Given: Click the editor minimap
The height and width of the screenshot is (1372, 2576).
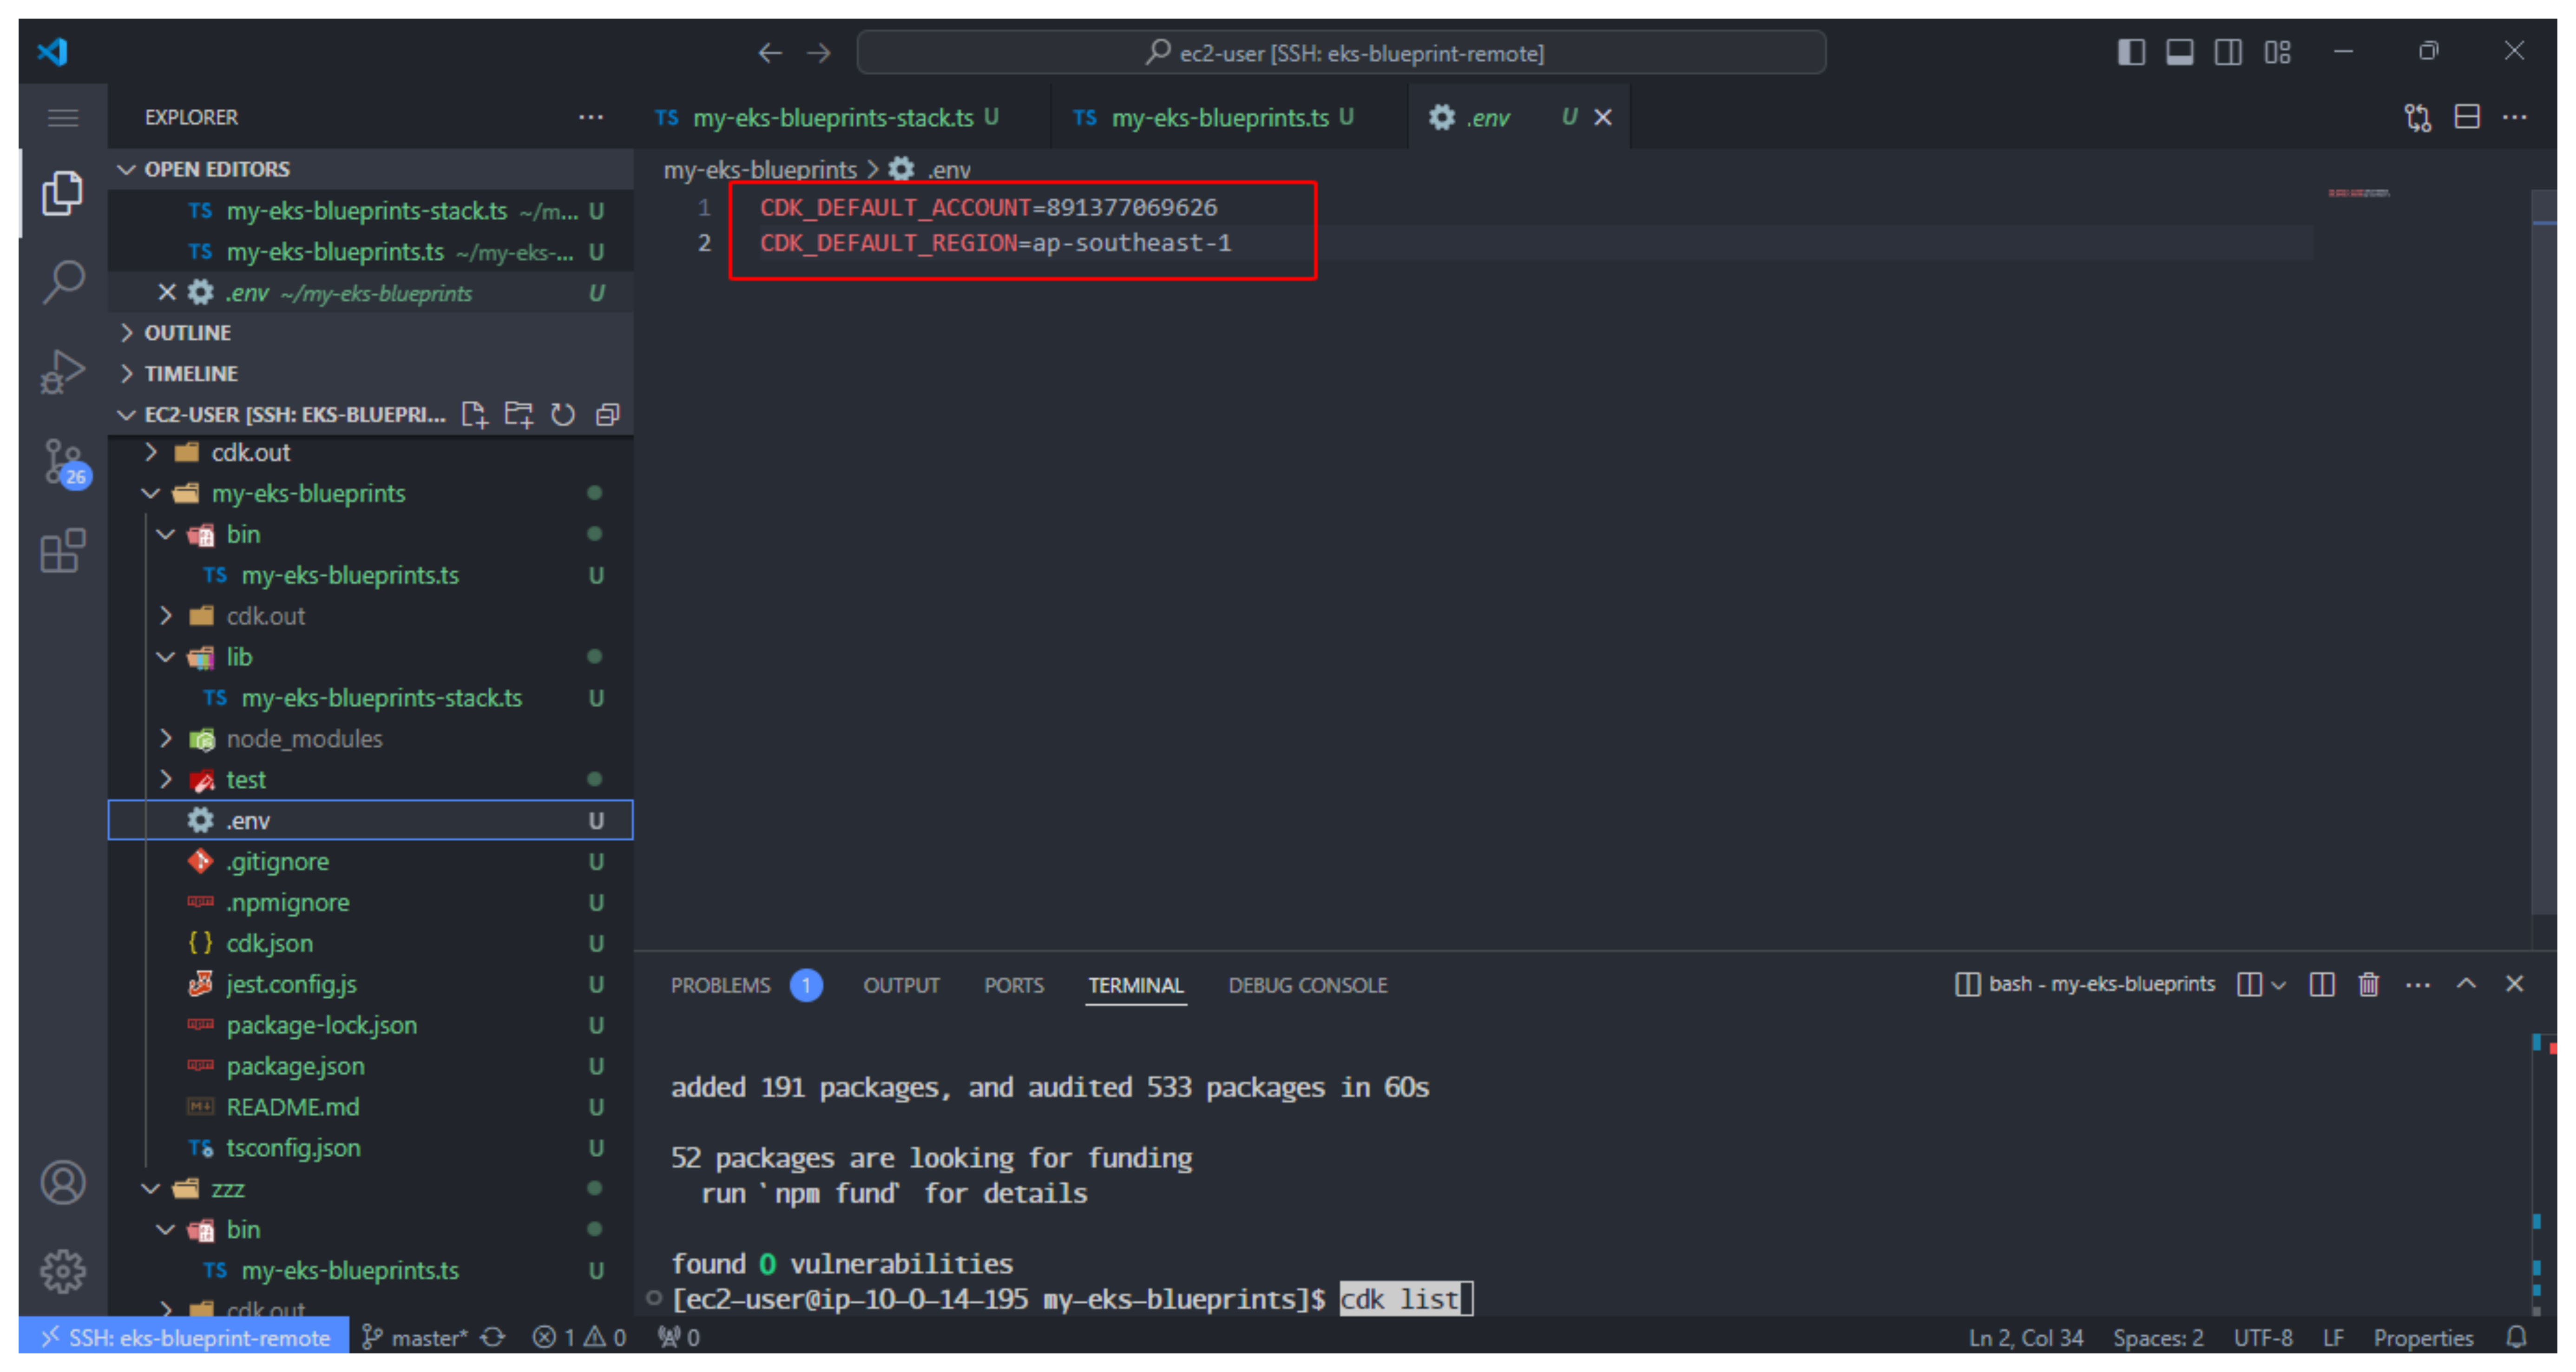Looking at the screenshot, I should point(2360,193).
